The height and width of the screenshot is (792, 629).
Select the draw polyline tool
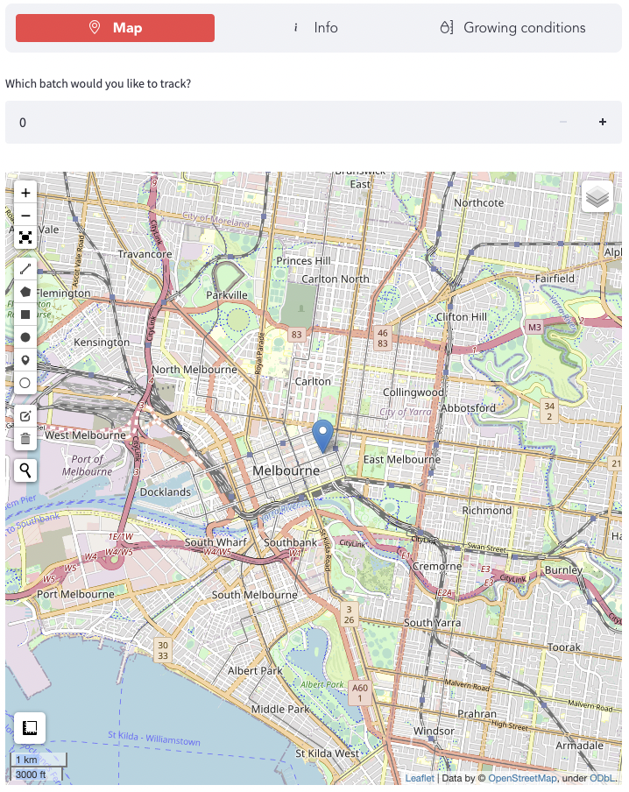point(25,269)
